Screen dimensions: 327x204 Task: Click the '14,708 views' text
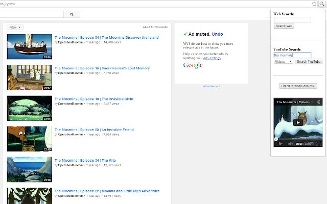(x=112, y=42)
